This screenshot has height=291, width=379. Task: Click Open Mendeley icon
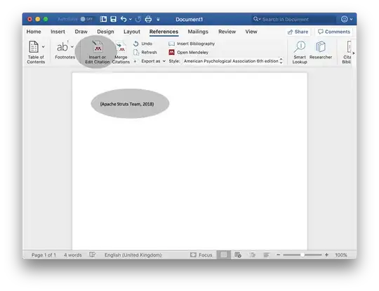172,52
